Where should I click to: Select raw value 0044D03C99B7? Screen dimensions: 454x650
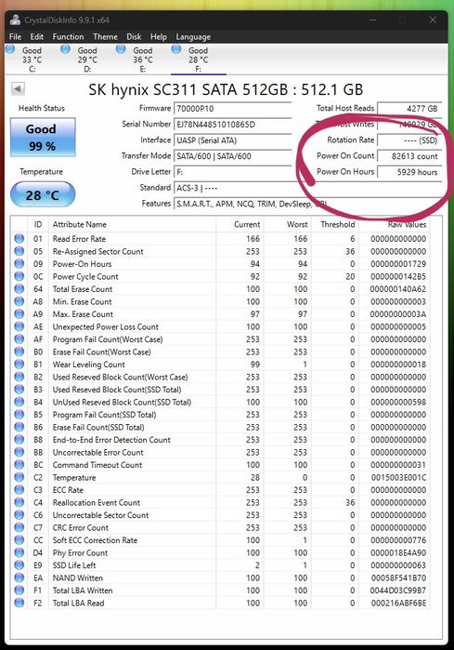coord(398,590)
